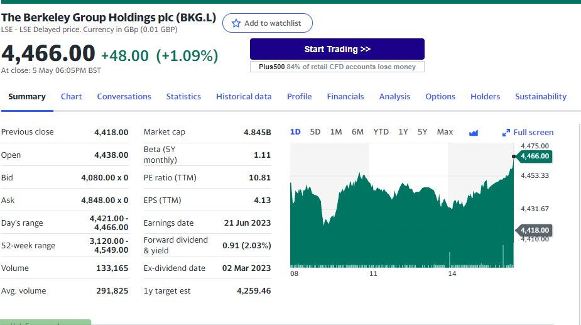Click the Previous close value 4,418.00
This screenshot has width=581, height=325.
pyautogui.click(x=111, y=132)
